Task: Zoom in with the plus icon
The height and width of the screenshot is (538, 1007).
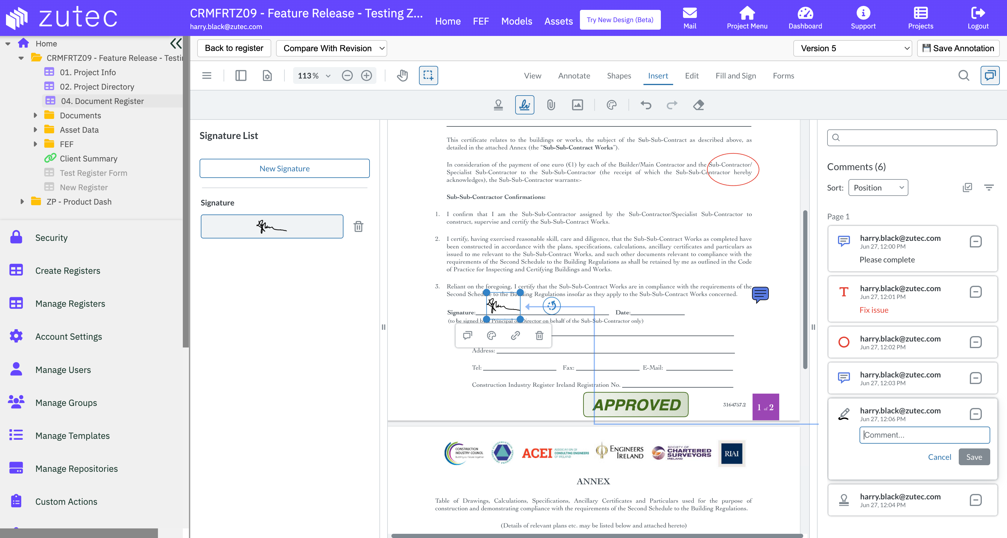Action: click(366, 75)
